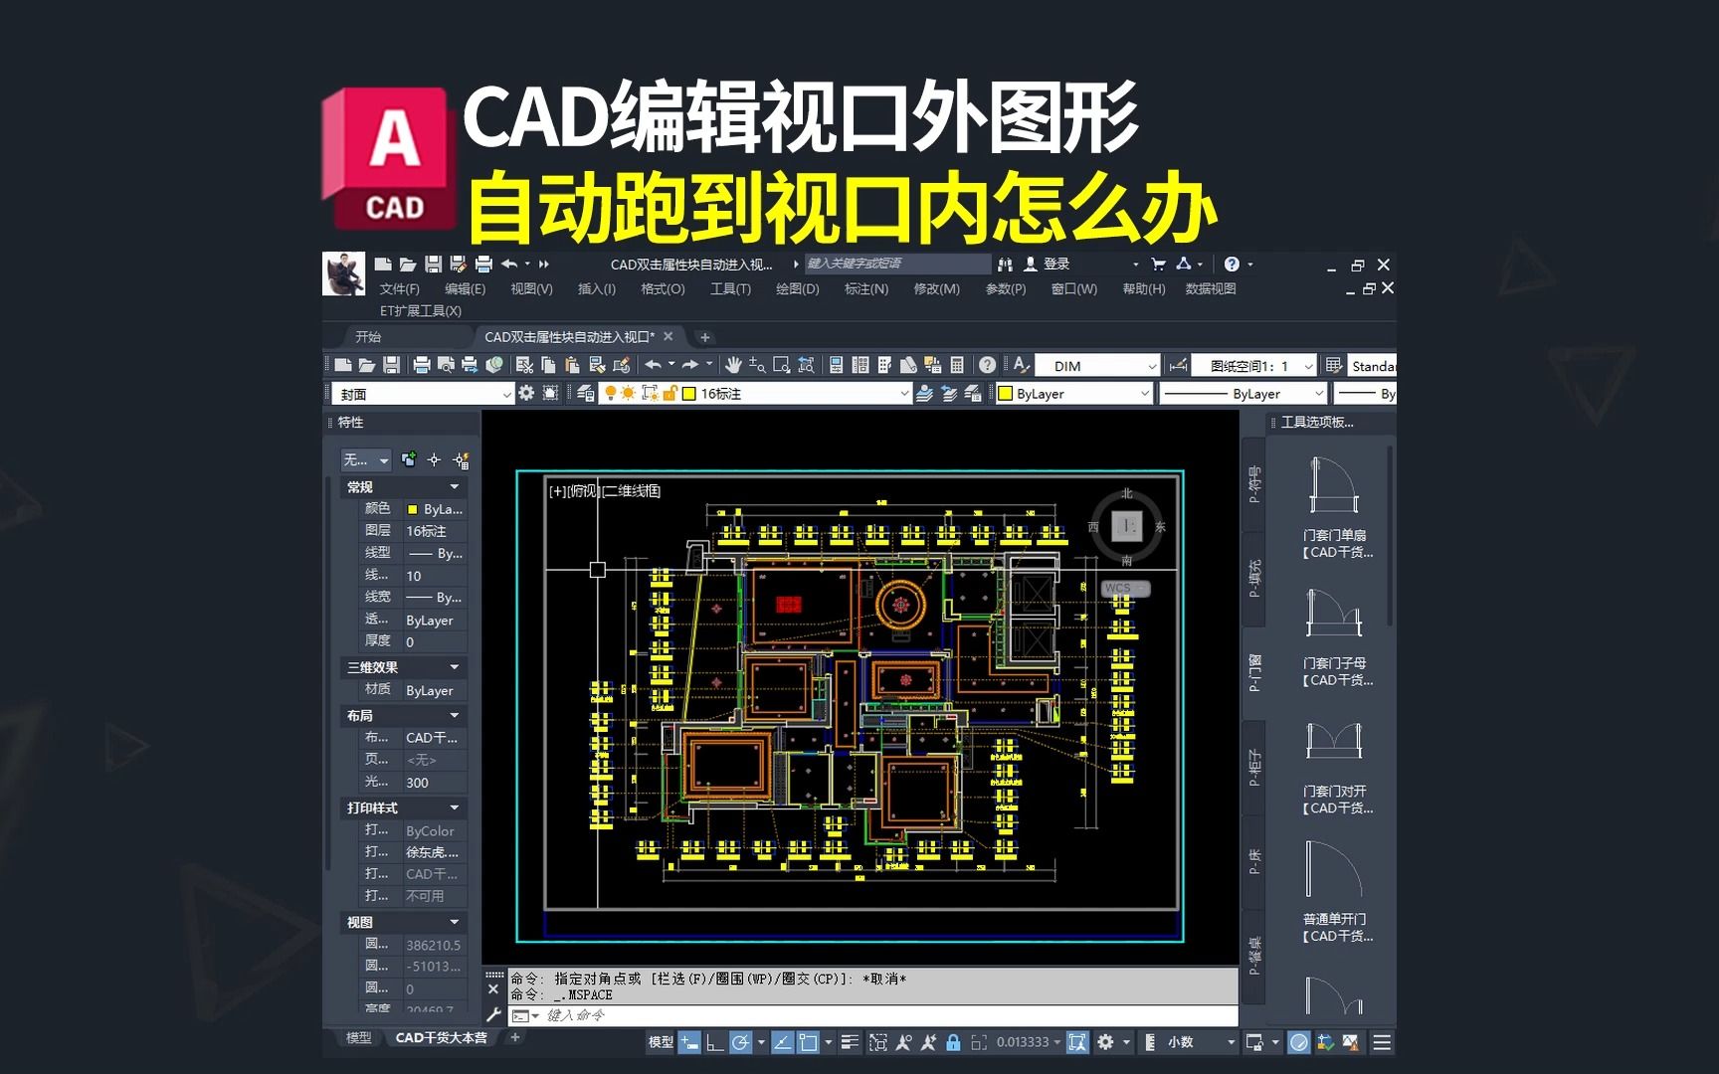Click 模型 space button in status bar
The width and height of the screenshot is (1719, 1074).
click(661, 1042)
